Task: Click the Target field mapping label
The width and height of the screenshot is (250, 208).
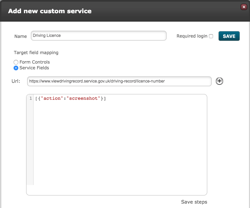Action: click(36, 53)
